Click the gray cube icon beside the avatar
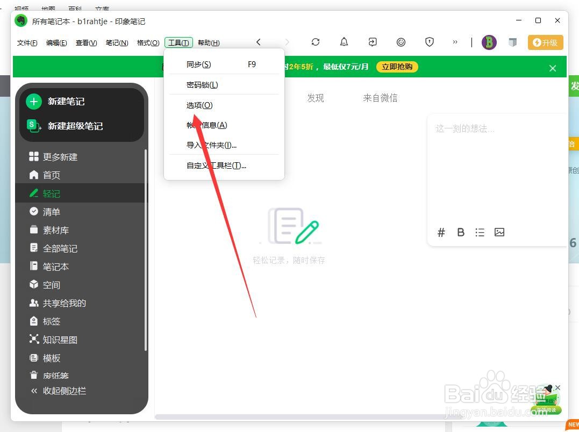This screenshot has height=432, width=579. tap(512, 42)
